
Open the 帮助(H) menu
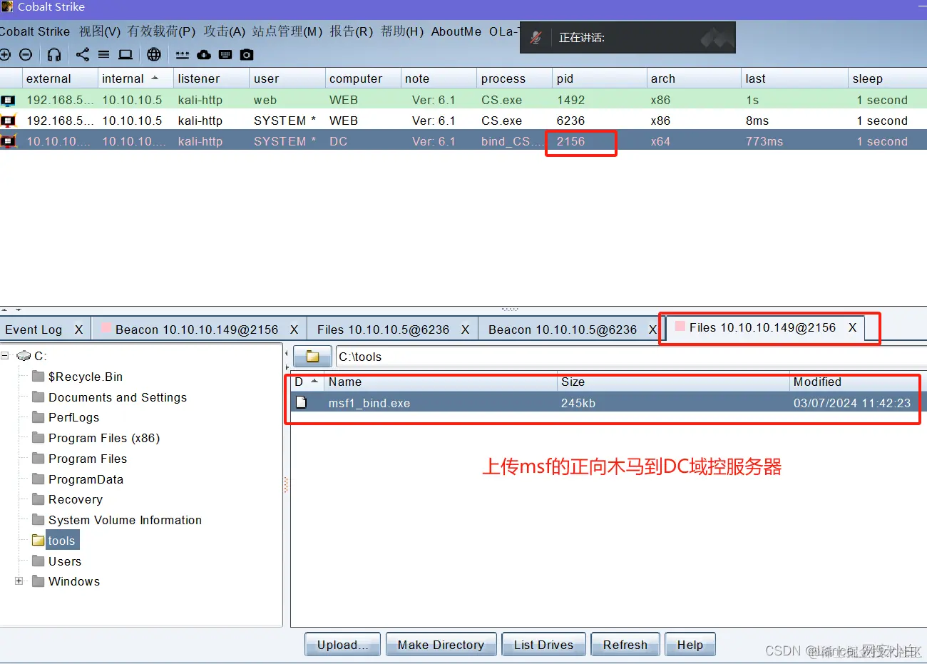click(402, 31)
